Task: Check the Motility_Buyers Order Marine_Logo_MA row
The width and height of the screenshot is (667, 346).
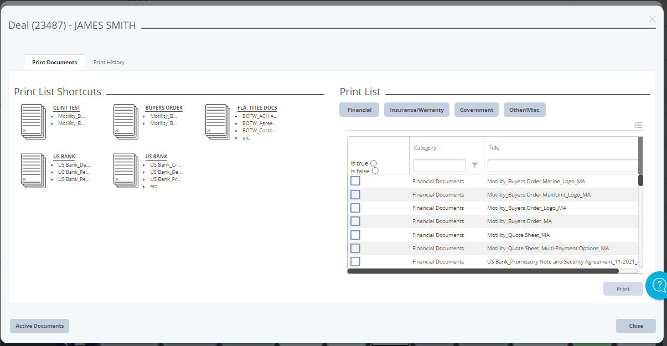Action: click(x=355, y=181)
